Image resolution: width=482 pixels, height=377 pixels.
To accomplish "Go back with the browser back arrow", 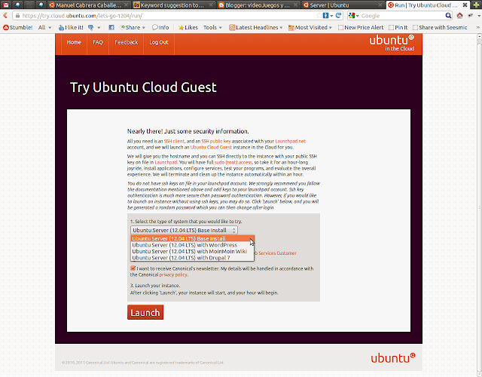I will click(5, 15).
